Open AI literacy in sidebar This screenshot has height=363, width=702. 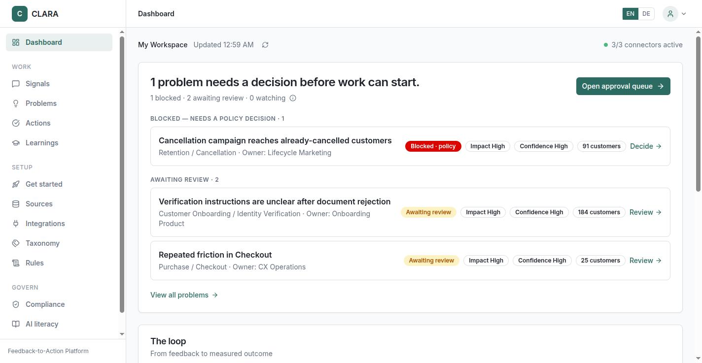(59, 324)
